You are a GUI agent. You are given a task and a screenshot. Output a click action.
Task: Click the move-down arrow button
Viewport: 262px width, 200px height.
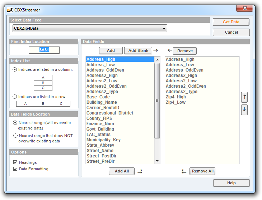(244, 110)
